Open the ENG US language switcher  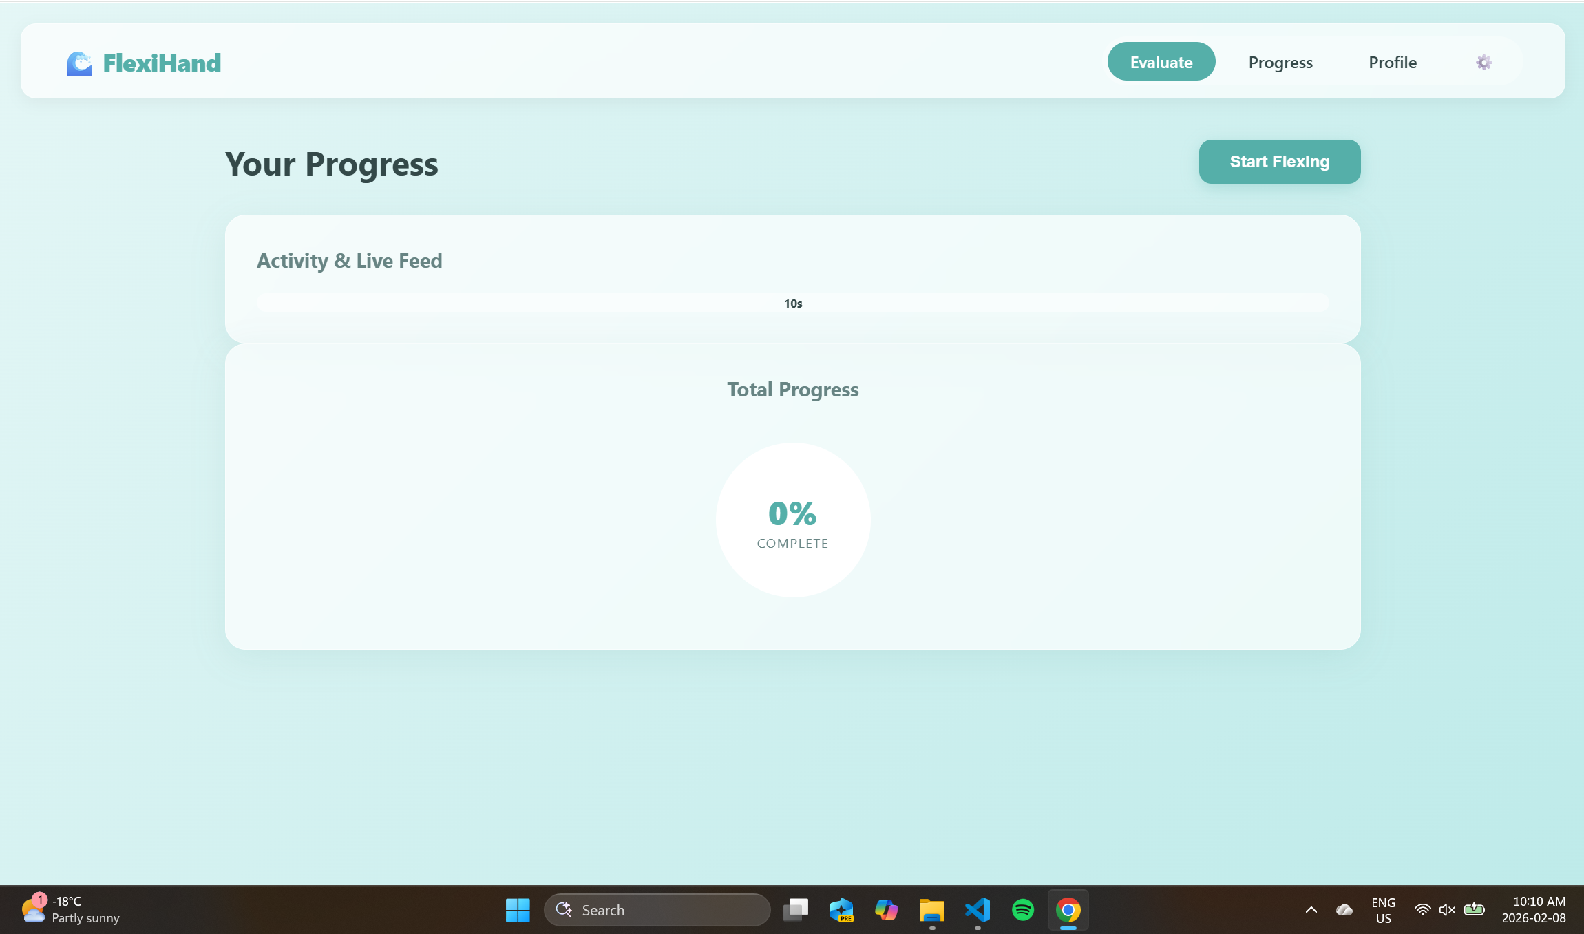coord(1383,910)
